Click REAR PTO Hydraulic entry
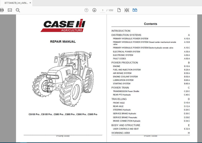Image resolution: width=202 pixels, height=143 pixels. (122, 95)
